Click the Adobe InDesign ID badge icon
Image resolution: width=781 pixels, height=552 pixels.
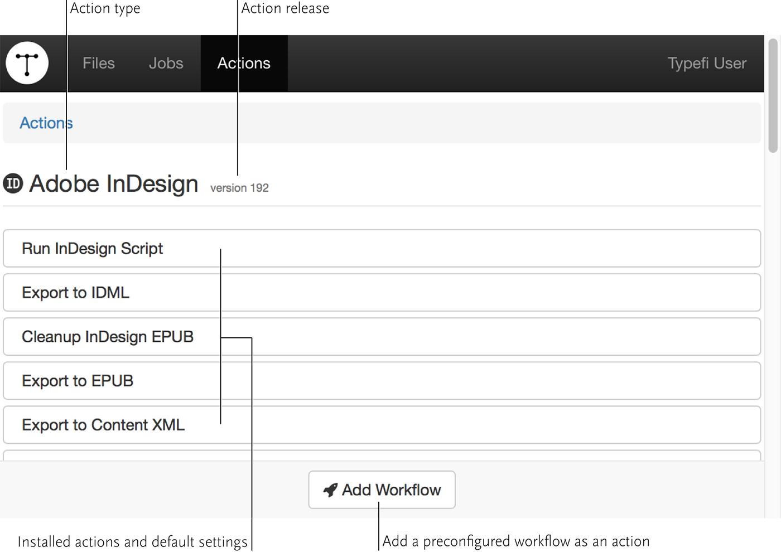[x=13, y=183]
